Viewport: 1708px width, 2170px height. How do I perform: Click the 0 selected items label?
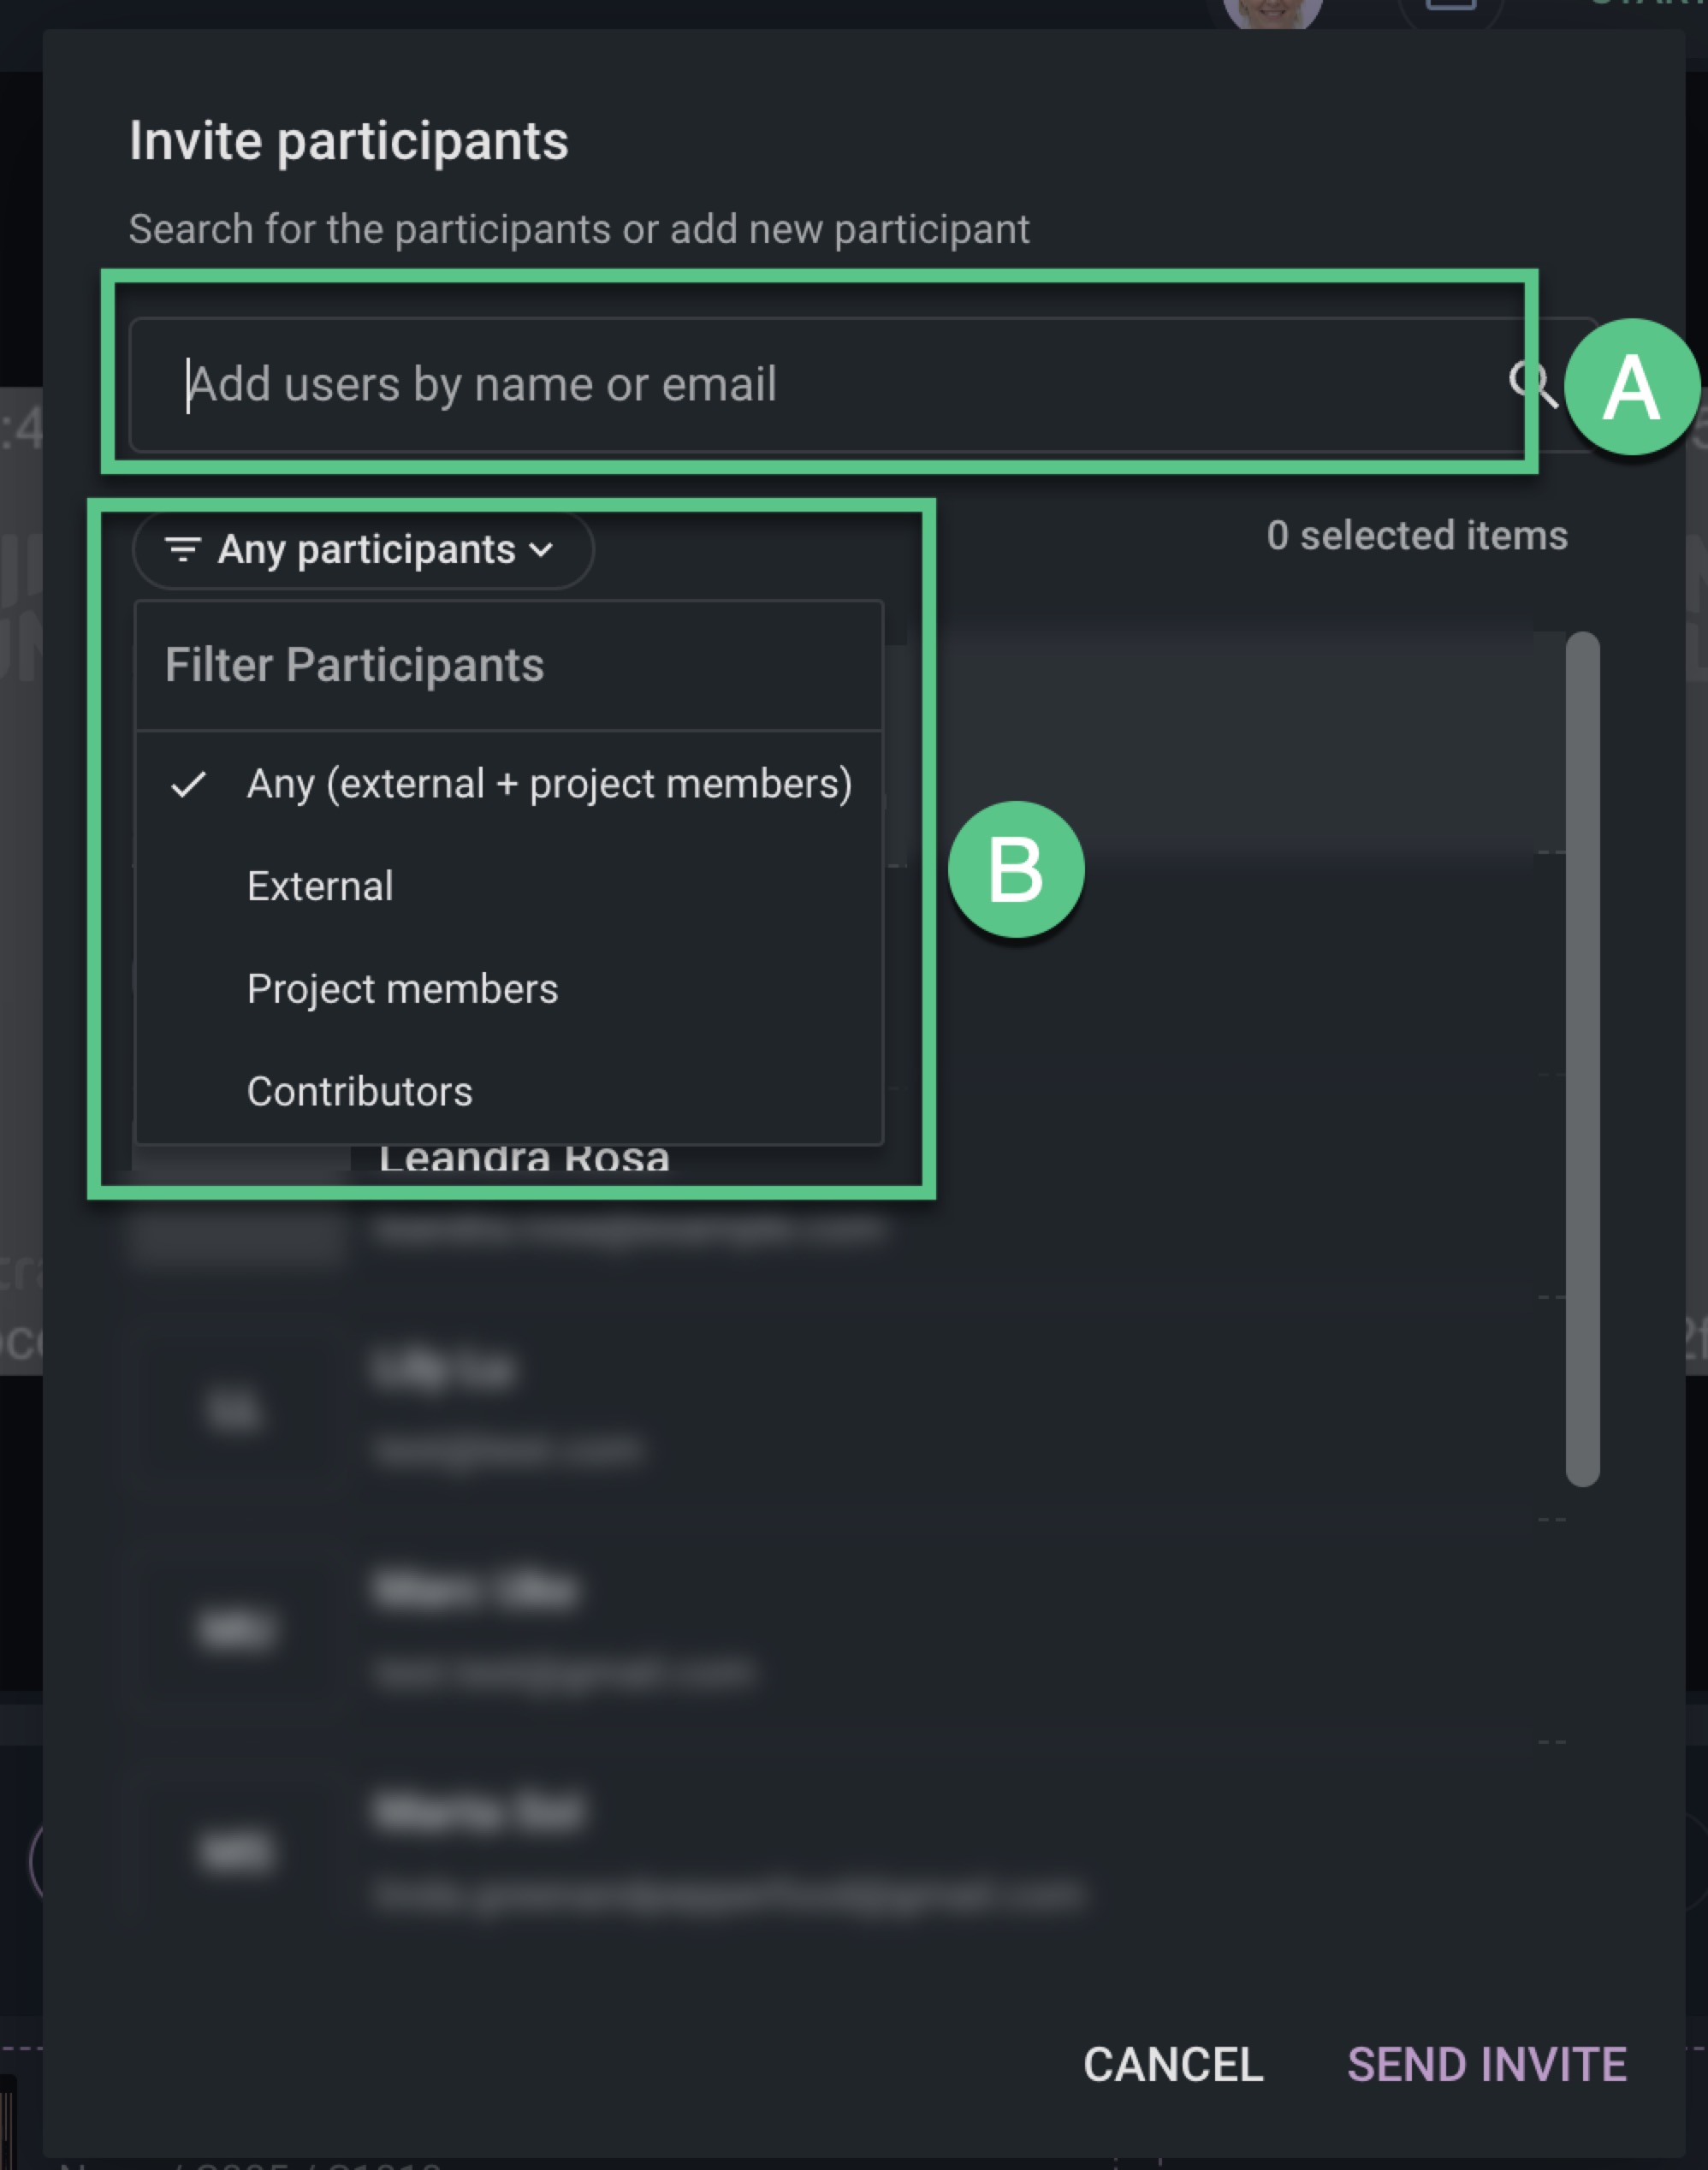pos(1417,536)
